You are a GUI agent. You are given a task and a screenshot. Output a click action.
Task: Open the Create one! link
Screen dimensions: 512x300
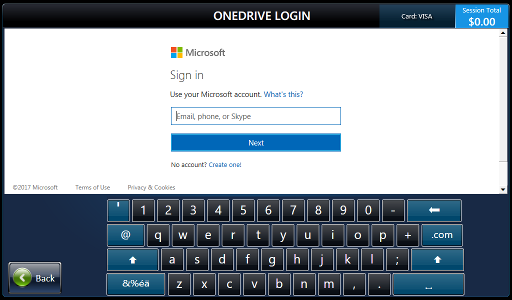[x=225, y=165]
